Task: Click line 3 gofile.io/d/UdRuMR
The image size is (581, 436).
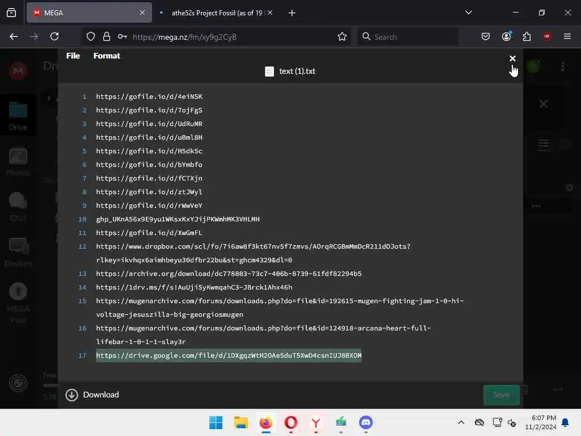Action: click(x=149, y=124)
